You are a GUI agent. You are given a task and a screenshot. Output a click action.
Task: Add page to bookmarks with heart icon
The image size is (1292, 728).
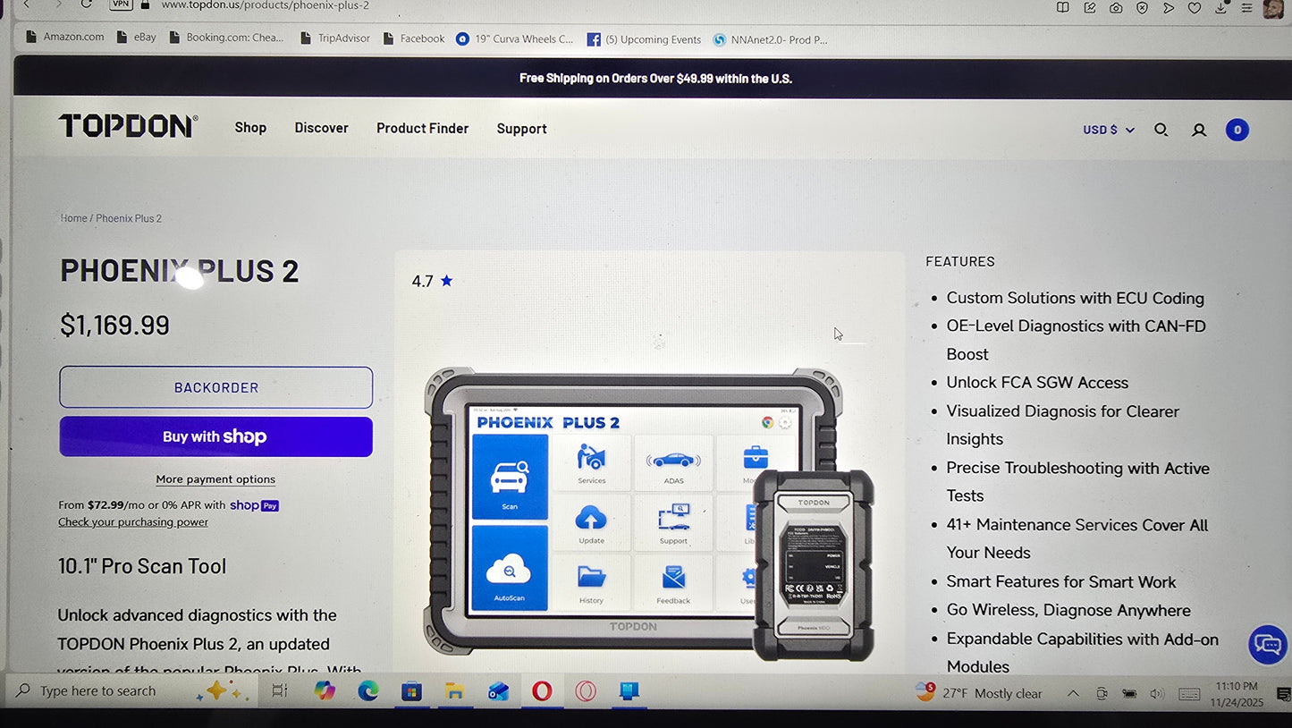click(x=1195, y=7)
